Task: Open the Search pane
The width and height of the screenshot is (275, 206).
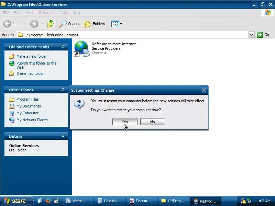Action: click(x=69, y=24)
